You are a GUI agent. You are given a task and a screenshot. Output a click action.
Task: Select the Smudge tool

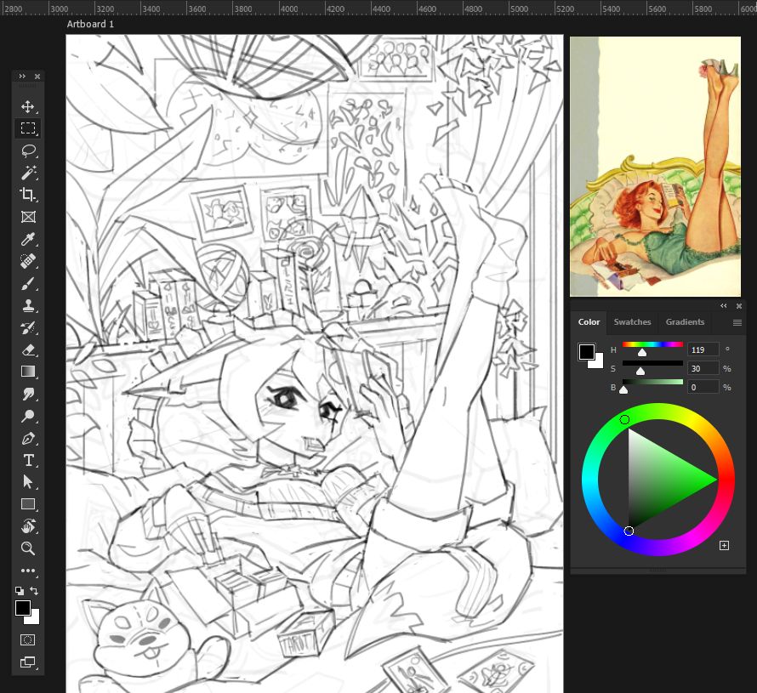point(28,394)
